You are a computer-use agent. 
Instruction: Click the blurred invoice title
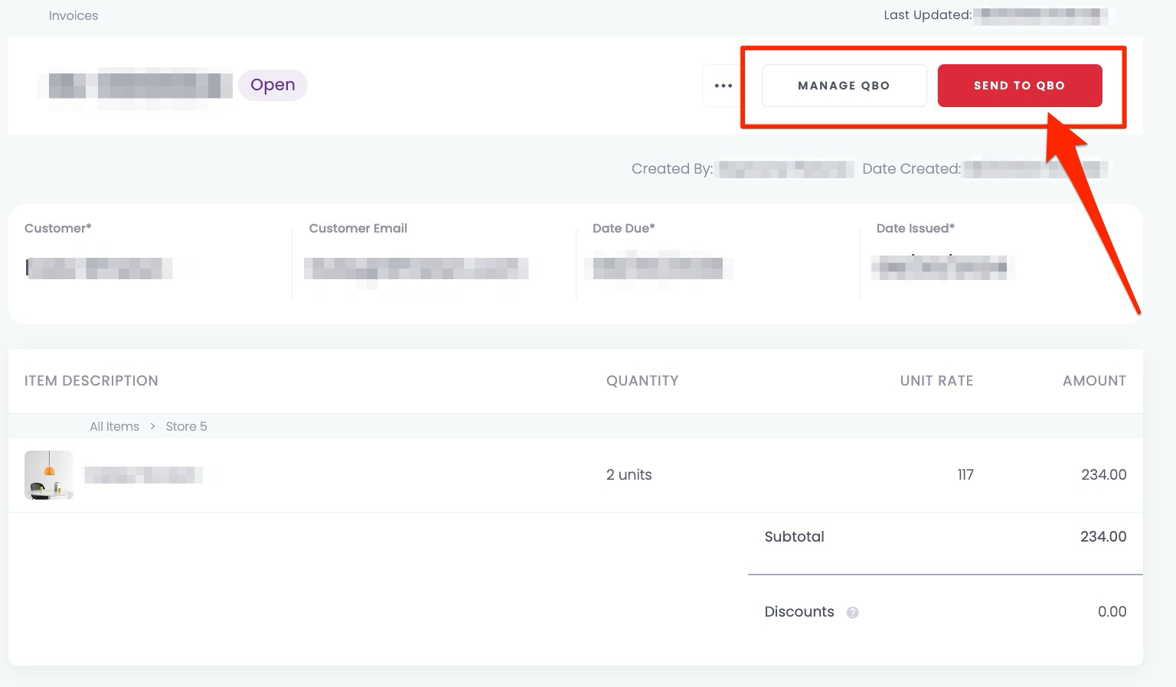click(140, 86)
